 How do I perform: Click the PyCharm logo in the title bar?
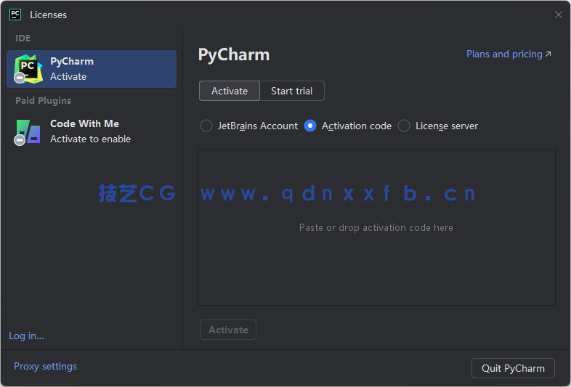click(15, 15)
